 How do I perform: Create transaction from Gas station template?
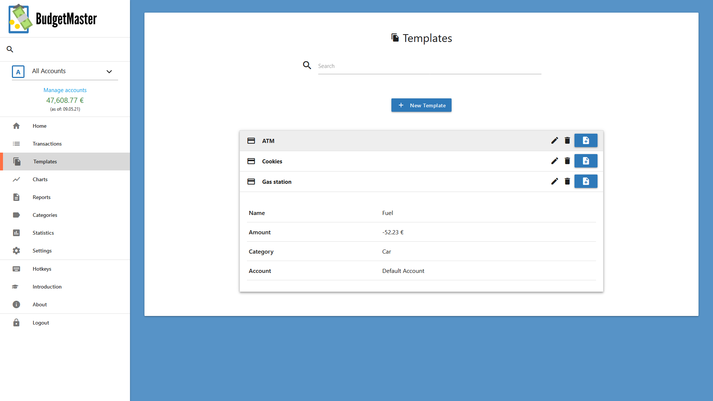[586, 181]
